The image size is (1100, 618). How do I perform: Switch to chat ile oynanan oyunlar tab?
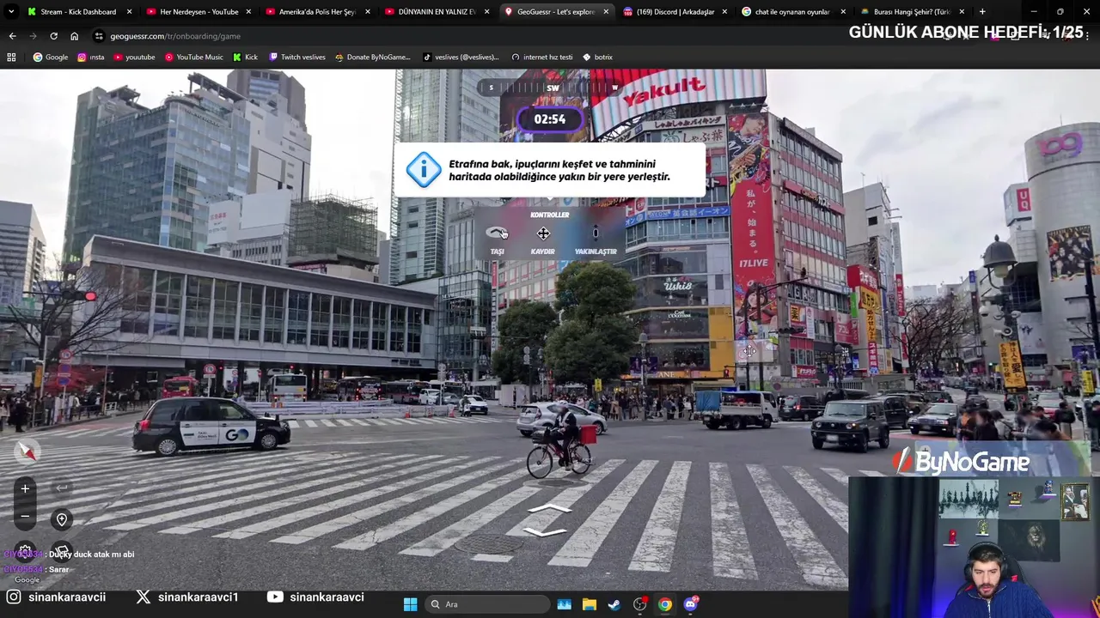tap(793, 12)
